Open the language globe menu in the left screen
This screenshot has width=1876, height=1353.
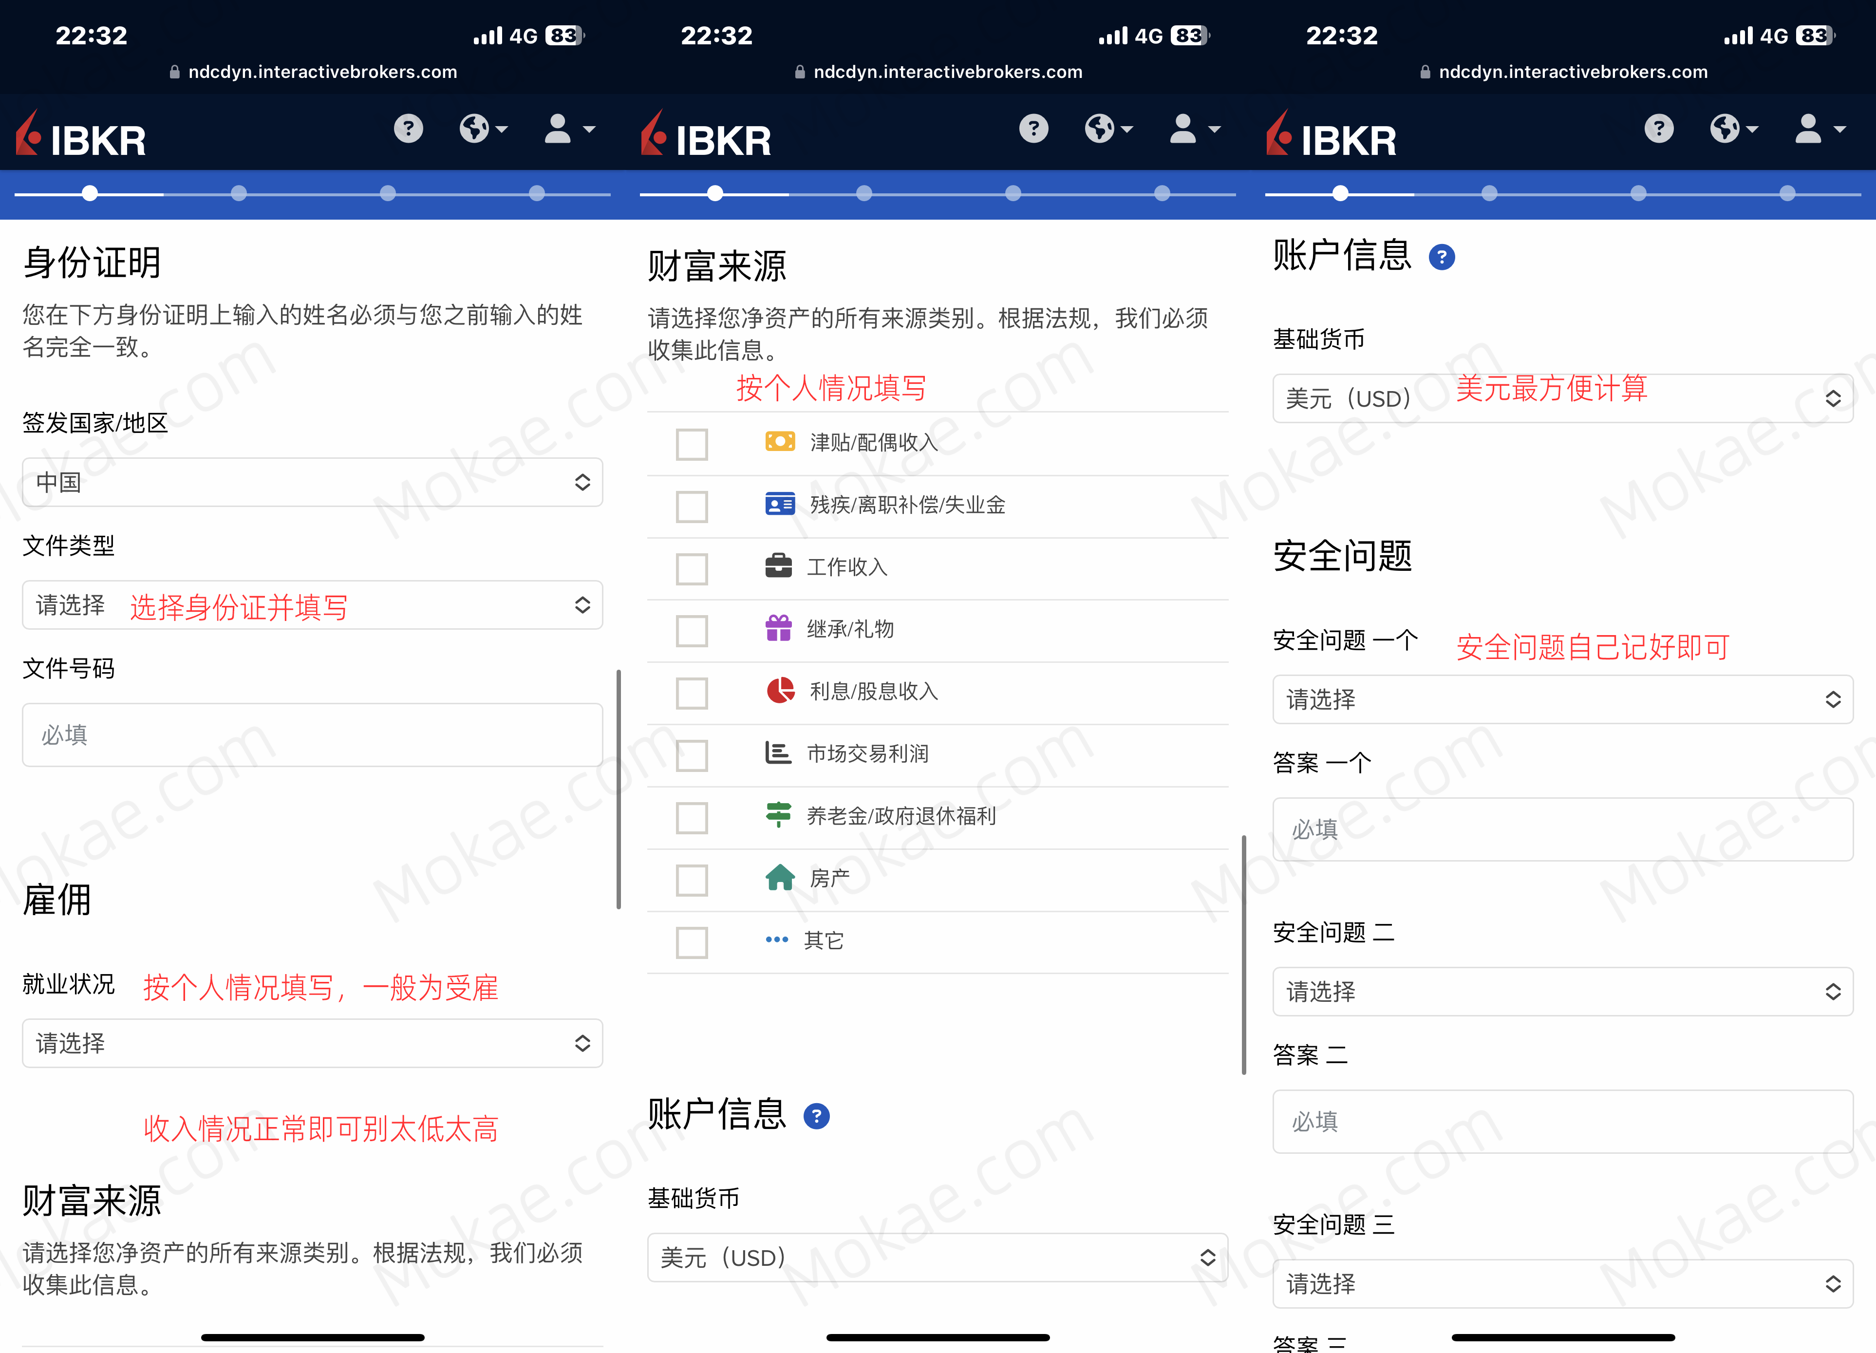tap(483, 128)
